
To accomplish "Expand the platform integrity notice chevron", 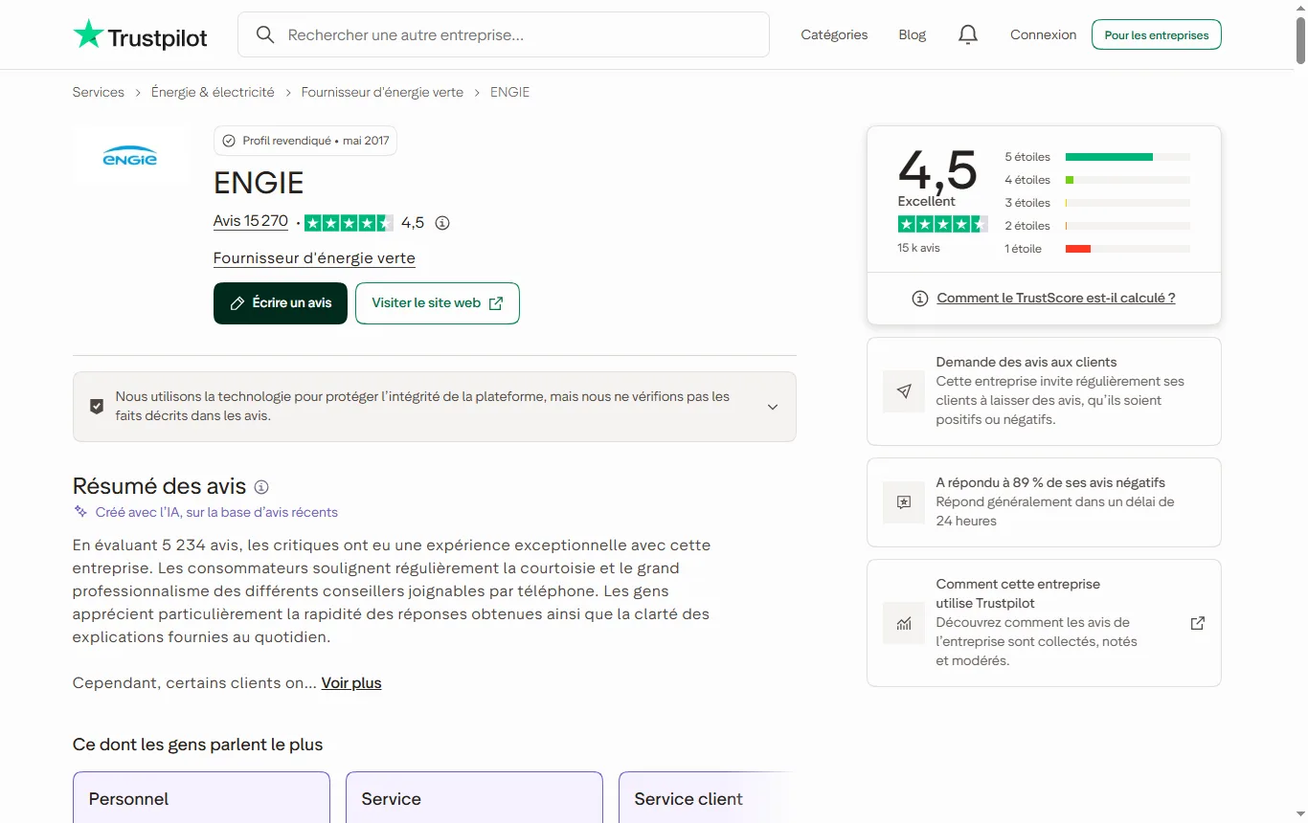I will click(773, 407).
